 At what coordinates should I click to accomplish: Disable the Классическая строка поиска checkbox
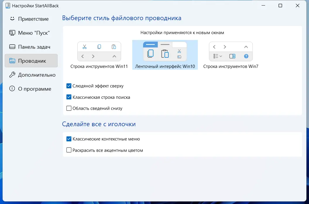click(x=69, y=97)
